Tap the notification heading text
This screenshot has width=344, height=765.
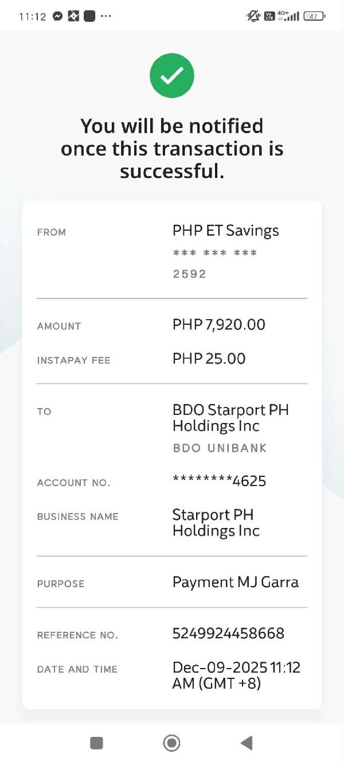click(x=171, y=149)
